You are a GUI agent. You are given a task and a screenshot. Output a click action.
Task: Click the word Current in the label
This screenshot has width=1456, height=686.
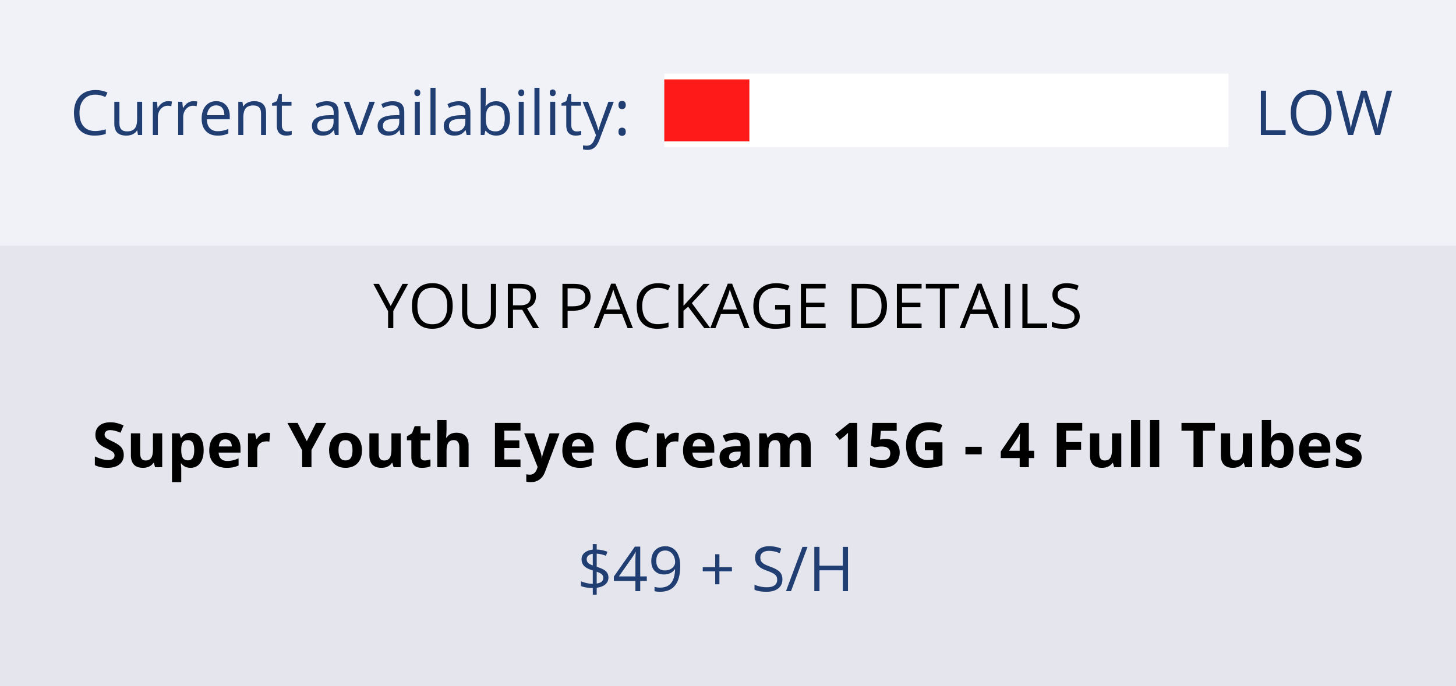pyautogui.click(x=182, y=113)
